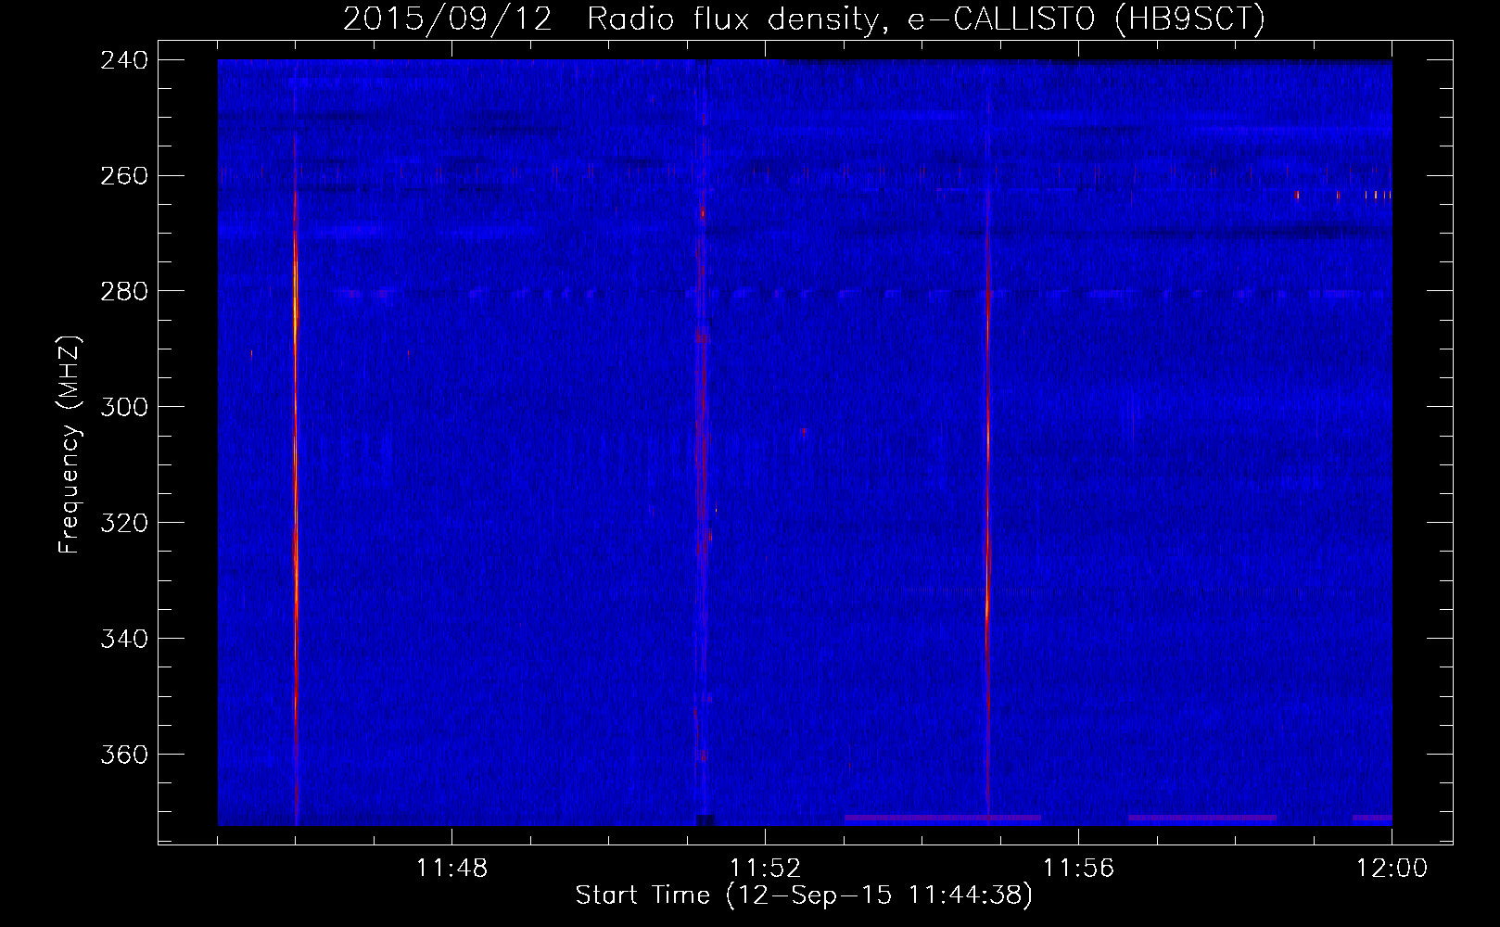The width and height of the screenshot is (1500, 927).
Task: Click the 'Start Time (12-Sep-15 11:44:38)' axis label
Action: (x=804, y=895)
